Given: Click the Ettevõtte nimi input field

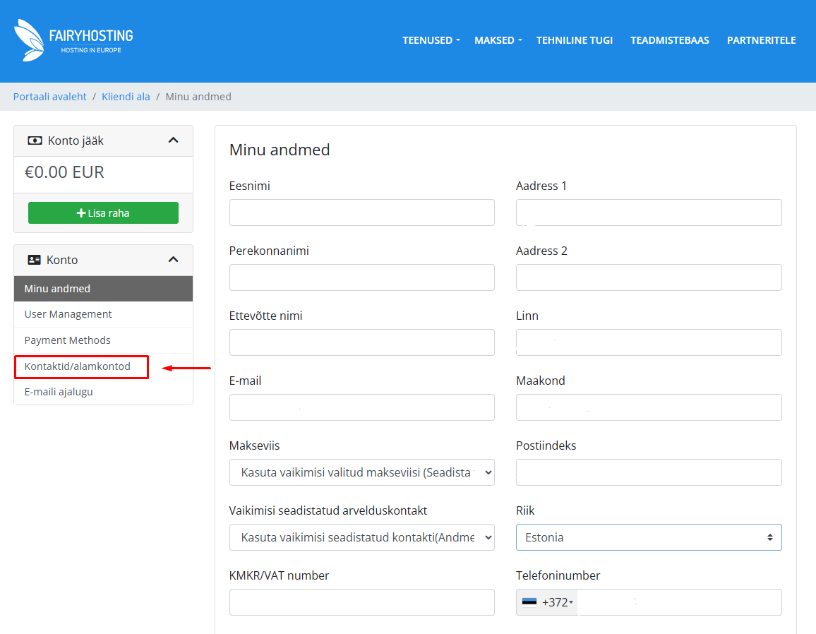Looking at the screenshot, I should pos(361,342).
